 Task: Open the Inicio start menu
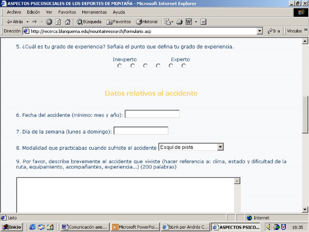tap(12, 227)
